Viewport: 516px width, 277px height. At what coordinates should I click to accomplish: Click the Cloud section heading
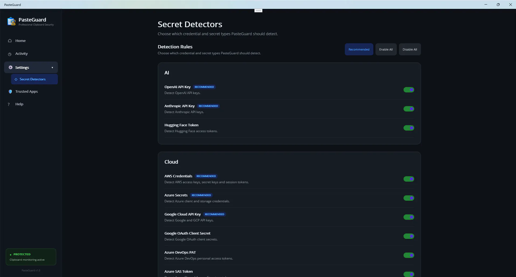[x=171, y=162]
